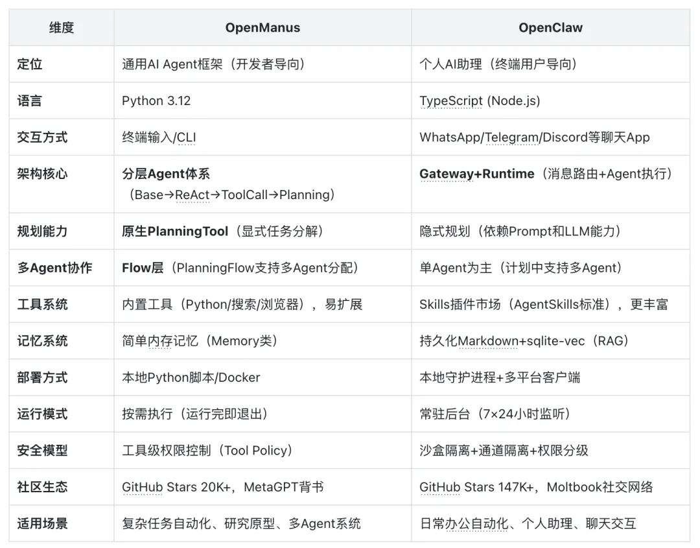The image size is (700, 548).
Task: Select the Python 3.12 cell
Action: tap(156, 101)
